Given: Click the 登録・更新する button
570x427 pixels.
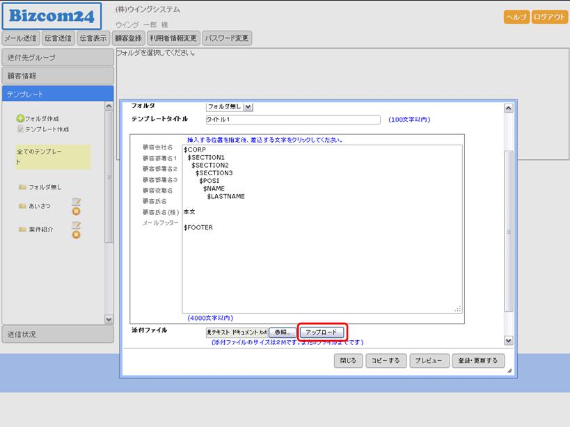Looking at the screenshot, I should pos(477,361).
